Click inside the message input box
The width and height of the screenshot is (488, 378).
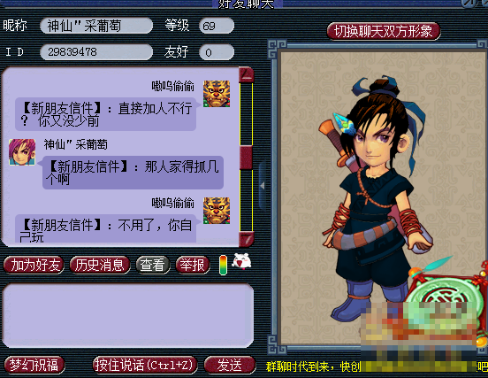click(x=128, y=315)
